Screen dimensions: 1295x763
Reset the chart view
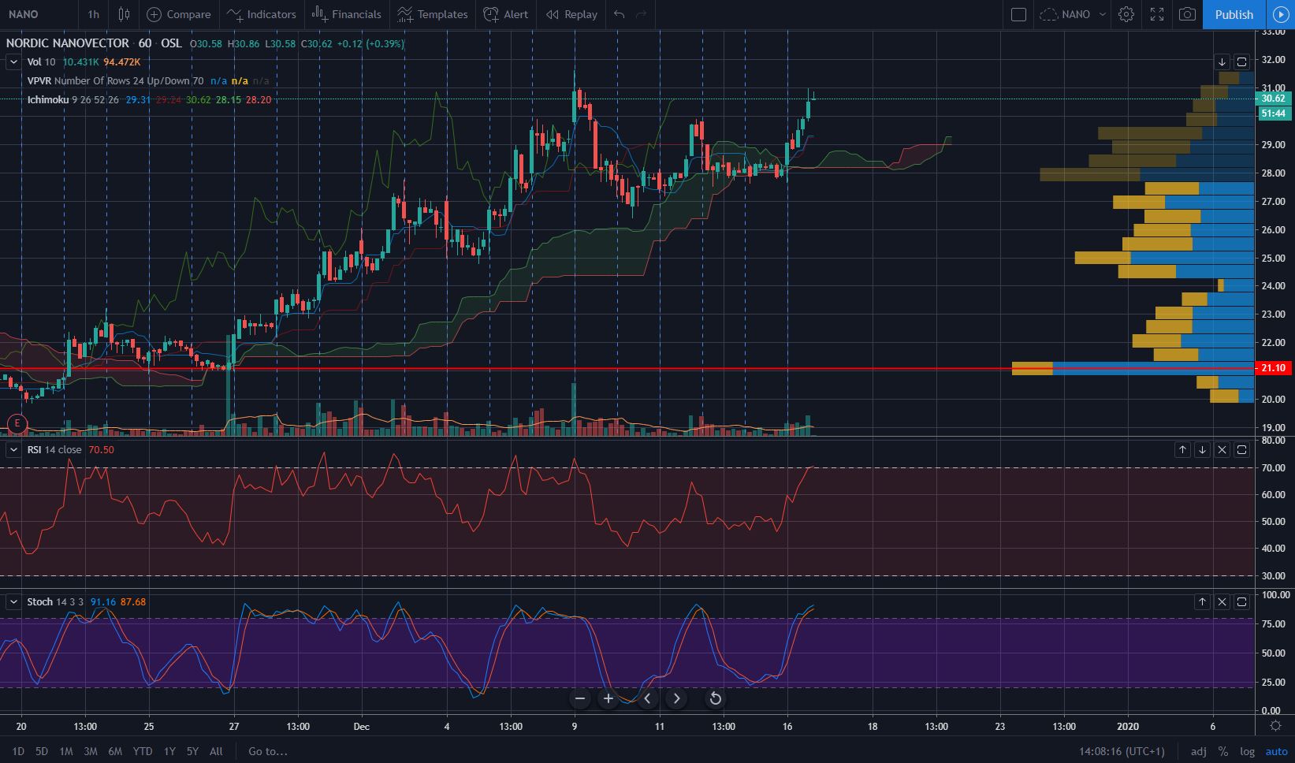click(715, 698)
